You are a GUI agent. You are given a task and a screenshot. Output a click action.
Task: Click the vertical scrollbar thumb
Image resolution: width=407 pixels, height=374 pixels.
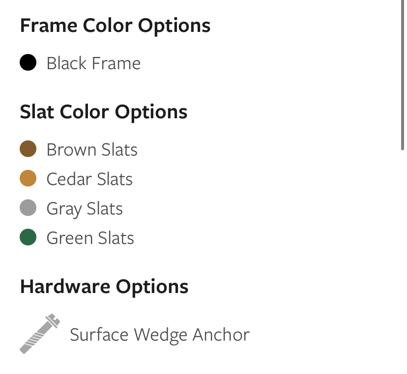403,75
